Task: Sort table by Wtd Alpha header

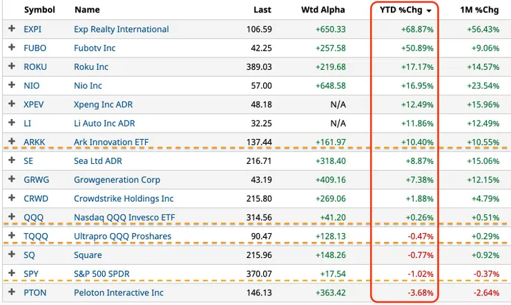Action: pyautogui.click(x=324, y=10)
